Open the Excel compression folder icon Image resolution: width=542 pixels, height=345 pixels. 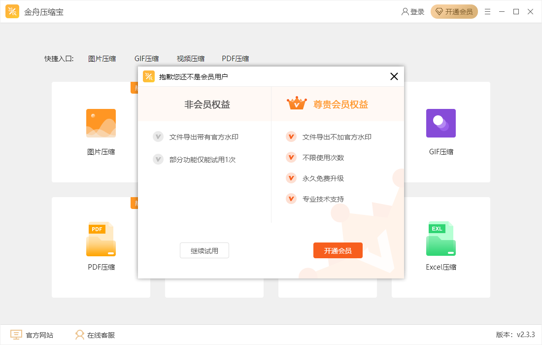coord(440,239)
